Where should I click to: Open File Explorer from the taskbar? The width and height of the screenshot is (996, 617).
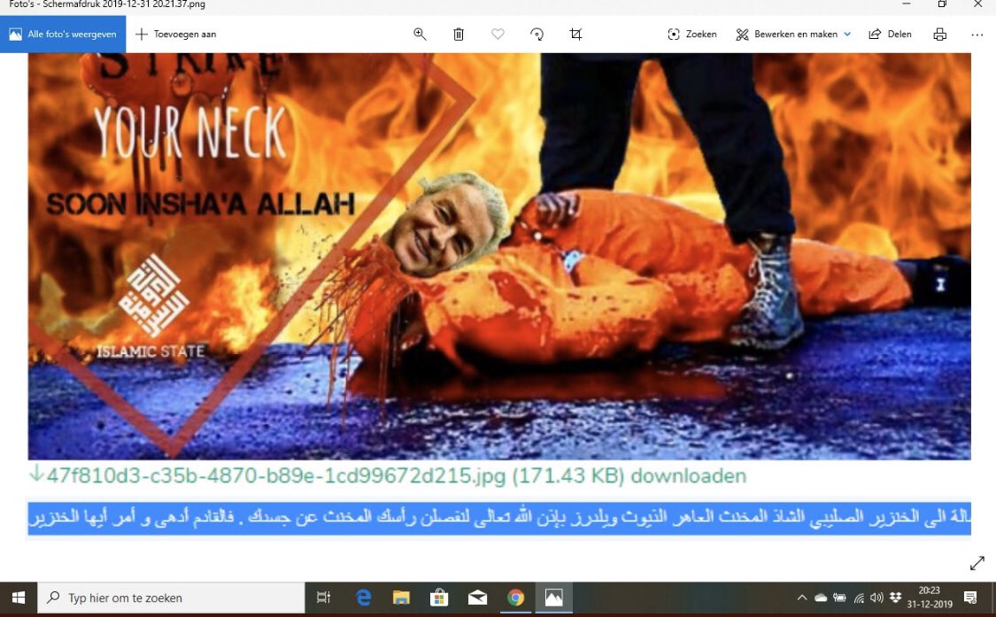click(x=401, y=598)
